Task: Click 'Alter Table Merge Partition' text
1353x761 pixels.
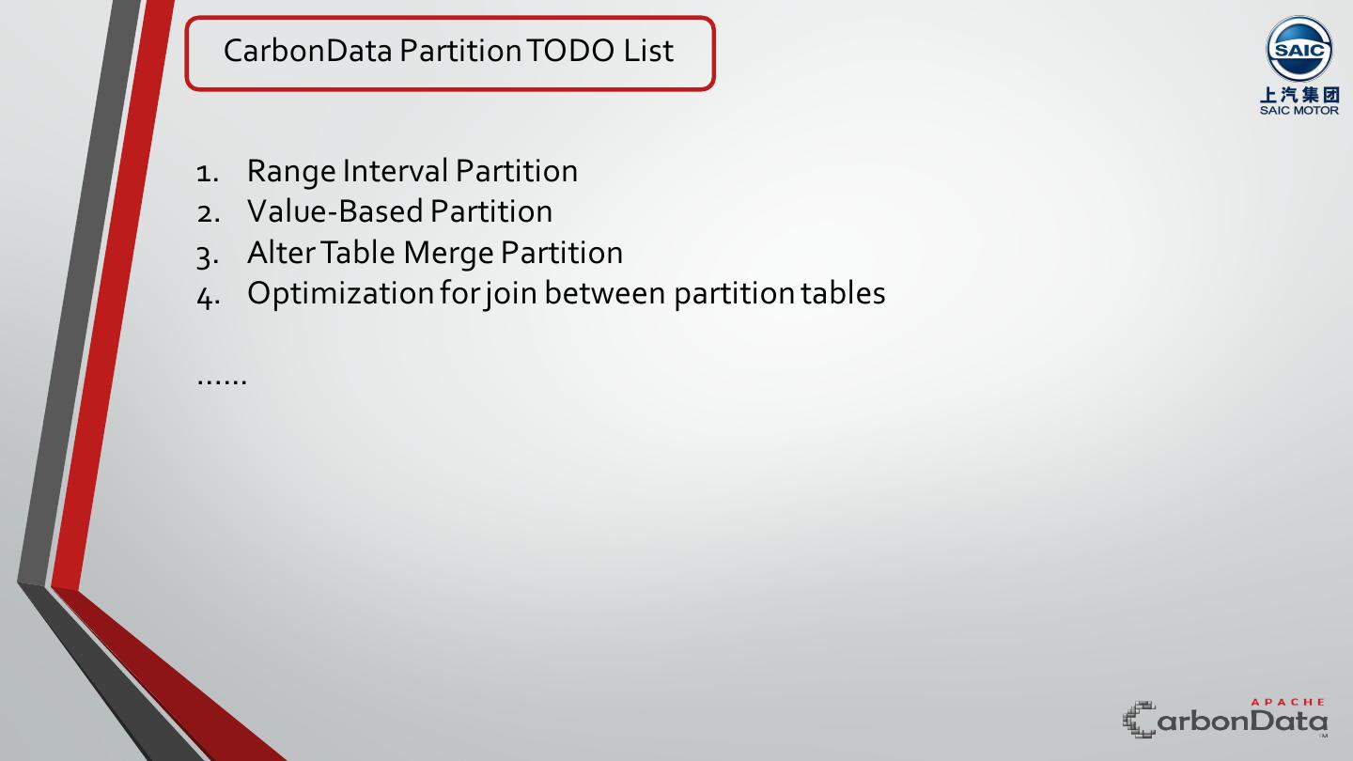Action: [434, 253]
